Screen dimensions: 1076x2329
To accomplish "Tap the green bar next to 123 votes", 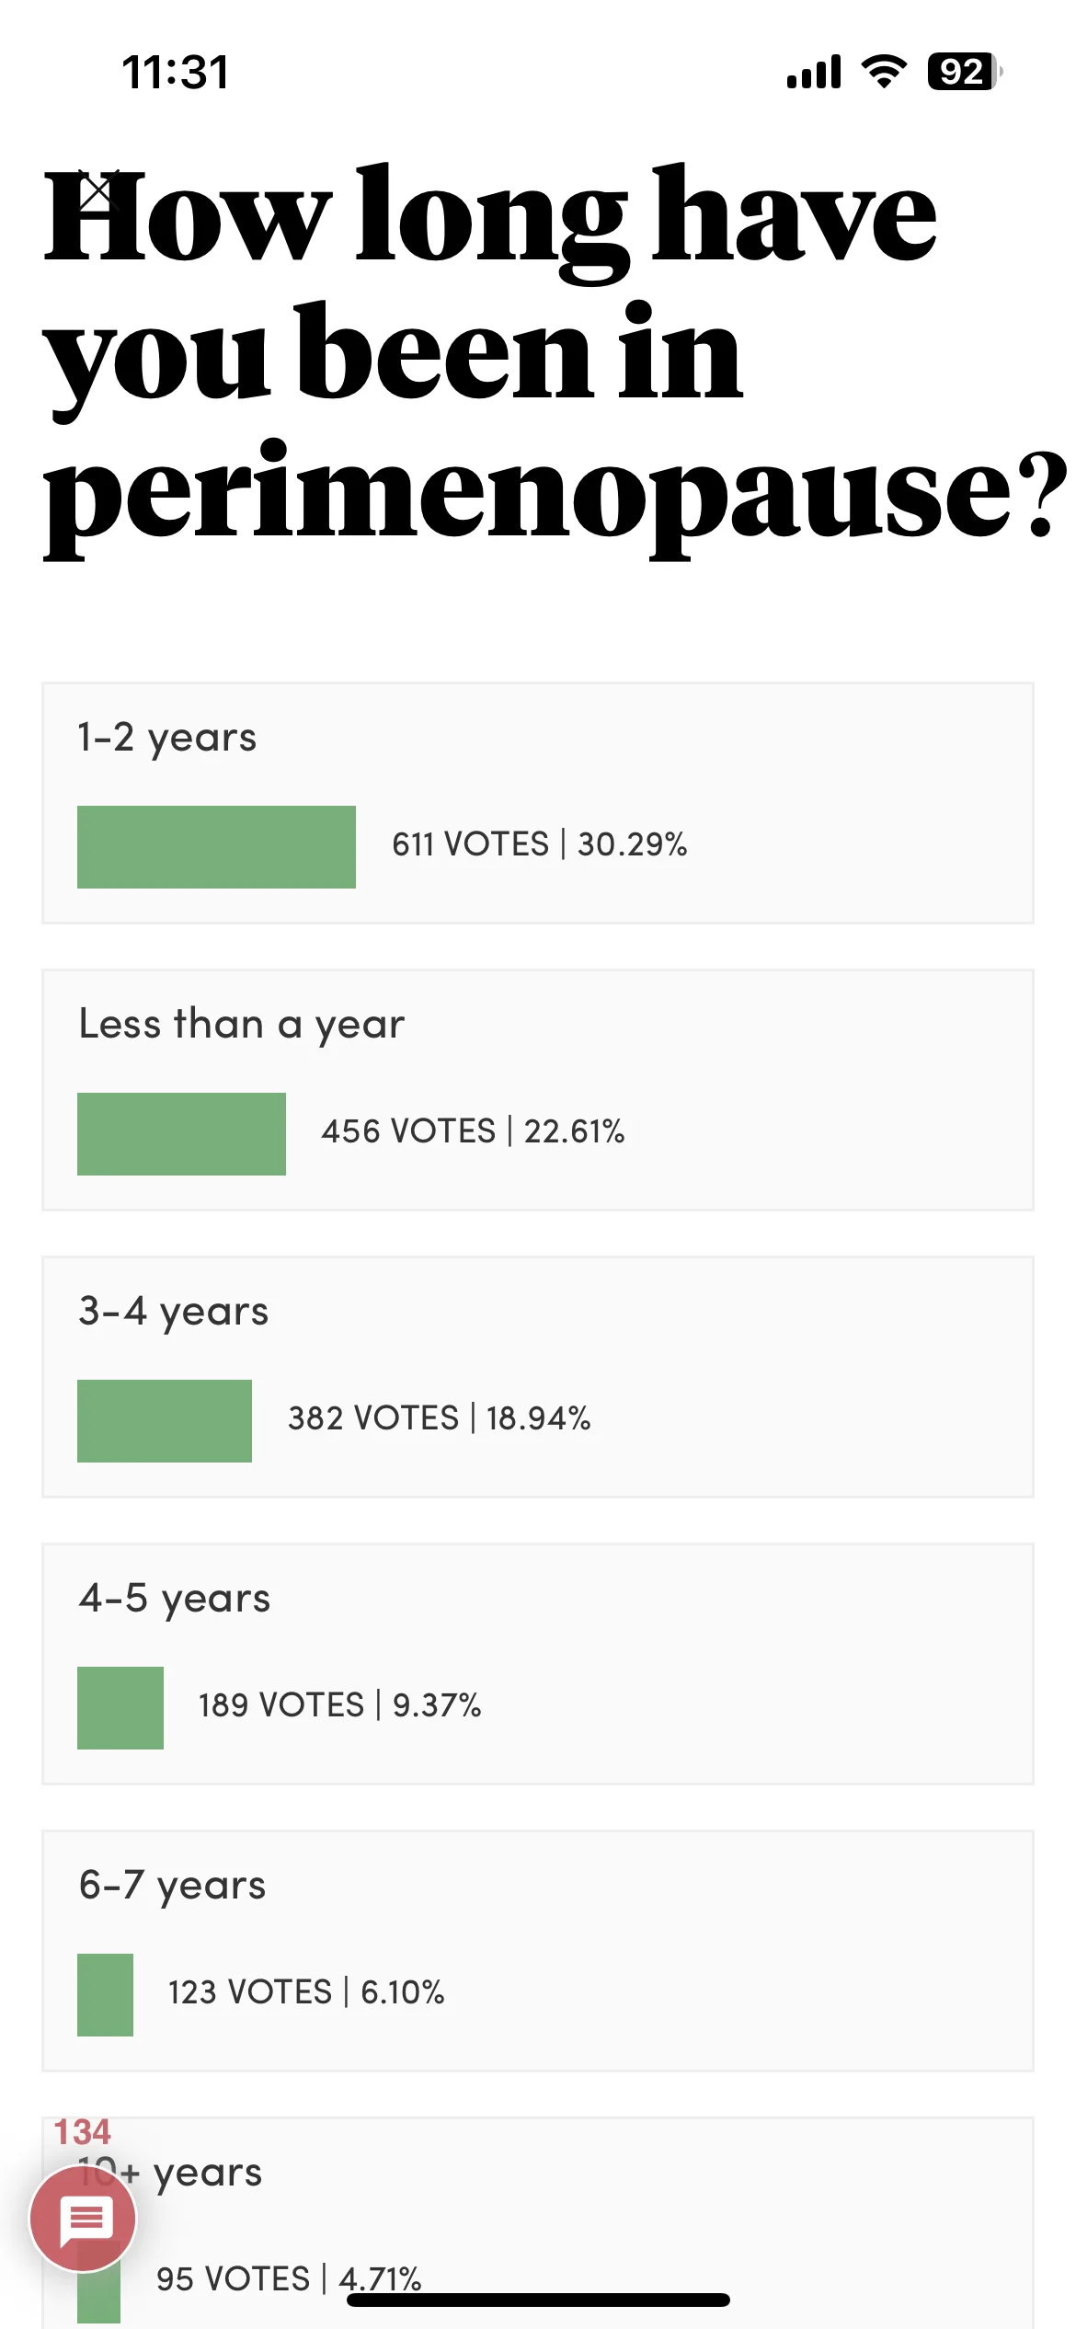I will click(x=105, y=1995).
